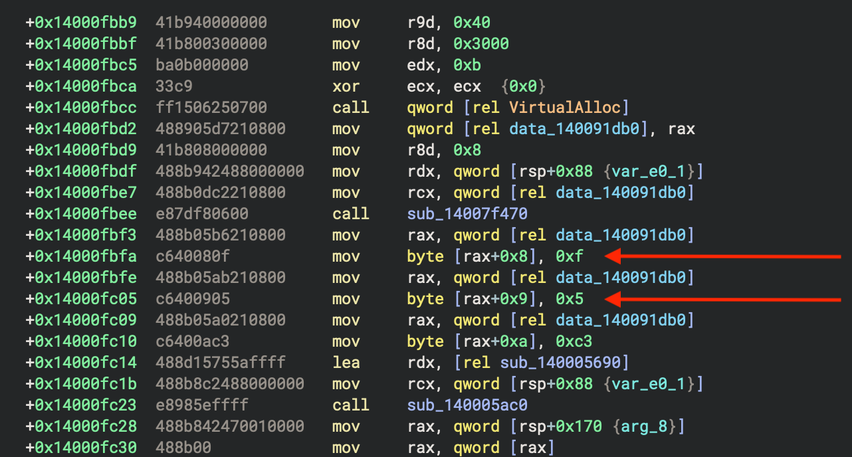Click the opcode bytes 41b808000000
The width and height of the screenshot is (852, 457).
tap(211, 150)
